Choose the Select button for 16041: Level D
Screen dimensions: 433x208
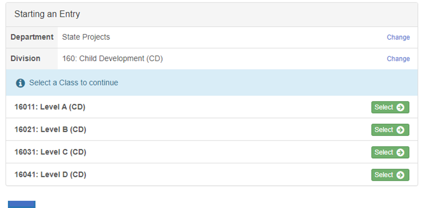[390, 175]
